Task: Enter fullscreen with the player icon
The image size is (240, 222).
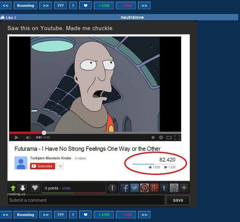Action: pyautogui.click(x=177, y=138)
